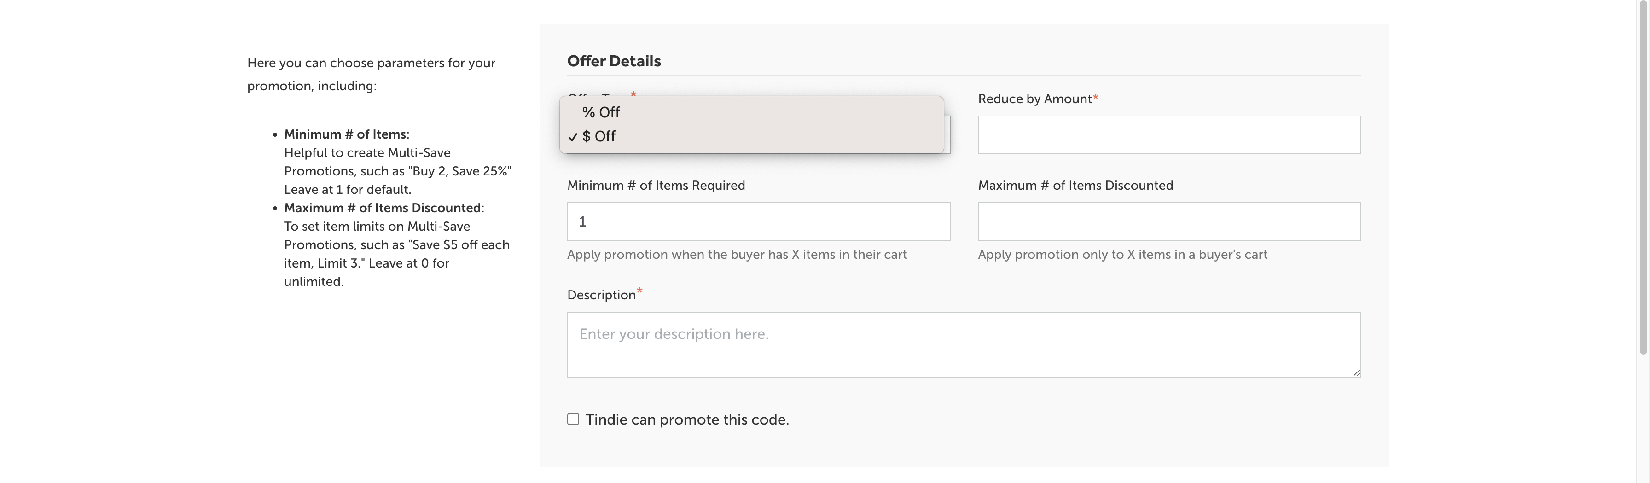The image size is (1650, 483).
Task: Click the Description box resize handle
Action: (1356, 373)
